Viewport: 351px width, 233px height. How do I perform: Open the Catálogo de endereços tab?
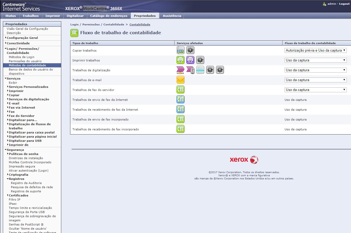coord(109,16)
